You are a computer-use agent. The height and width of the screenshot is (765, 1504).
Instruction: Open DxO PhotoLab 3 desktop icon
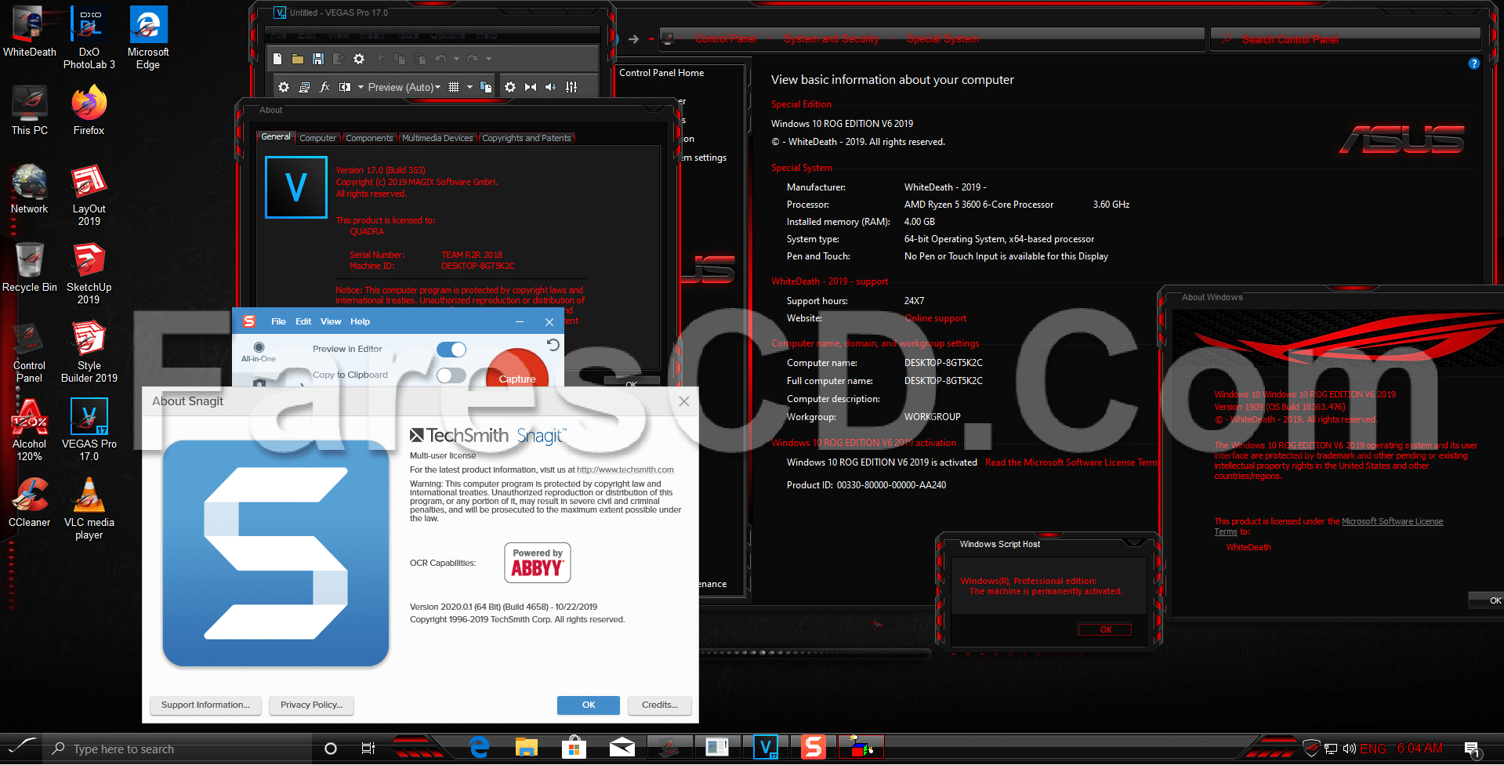[89, 38]
